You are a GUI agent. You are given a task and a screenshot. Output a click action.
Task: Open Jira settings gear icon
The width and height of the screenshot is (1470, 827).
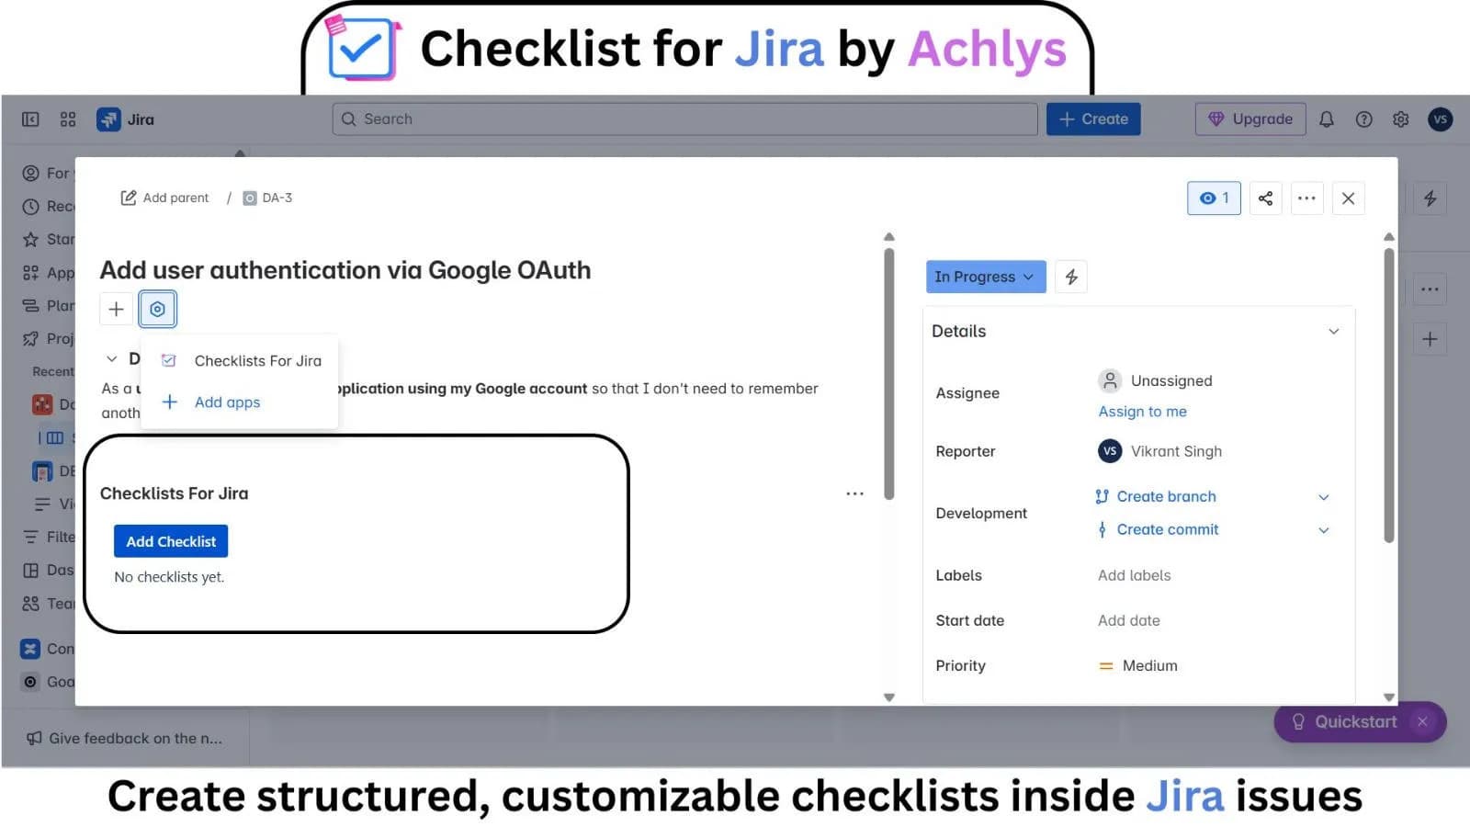pos(1400,119)
